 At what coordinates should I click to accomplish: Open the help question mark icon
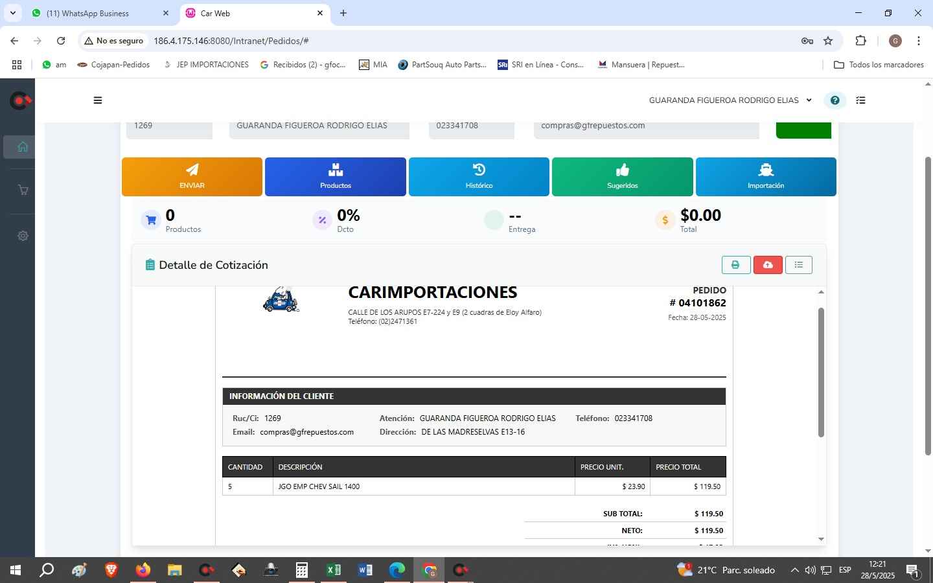pyautogui.click(x=835, y=100)
